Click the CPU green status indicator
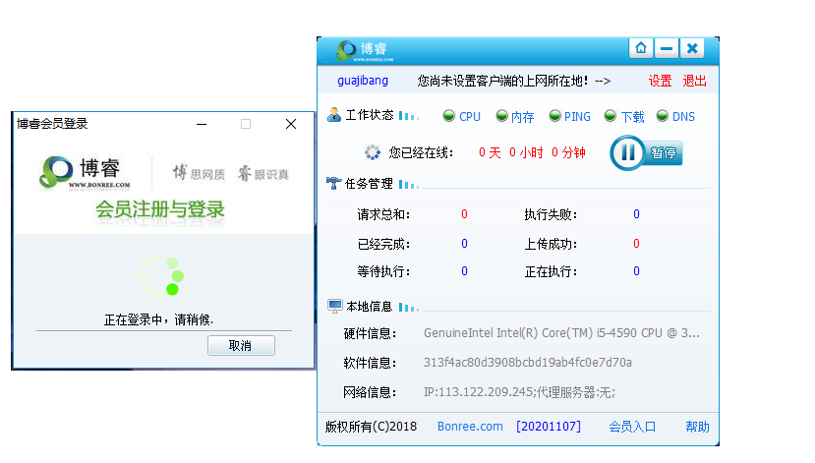Image resolution: width=815 pixels, height=463 pixels. pyautogui.click(x=448, y=116)
